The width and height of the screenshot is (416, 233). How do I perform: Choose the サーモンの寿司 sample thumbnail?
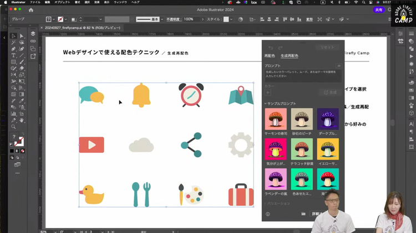coord(276,119)
